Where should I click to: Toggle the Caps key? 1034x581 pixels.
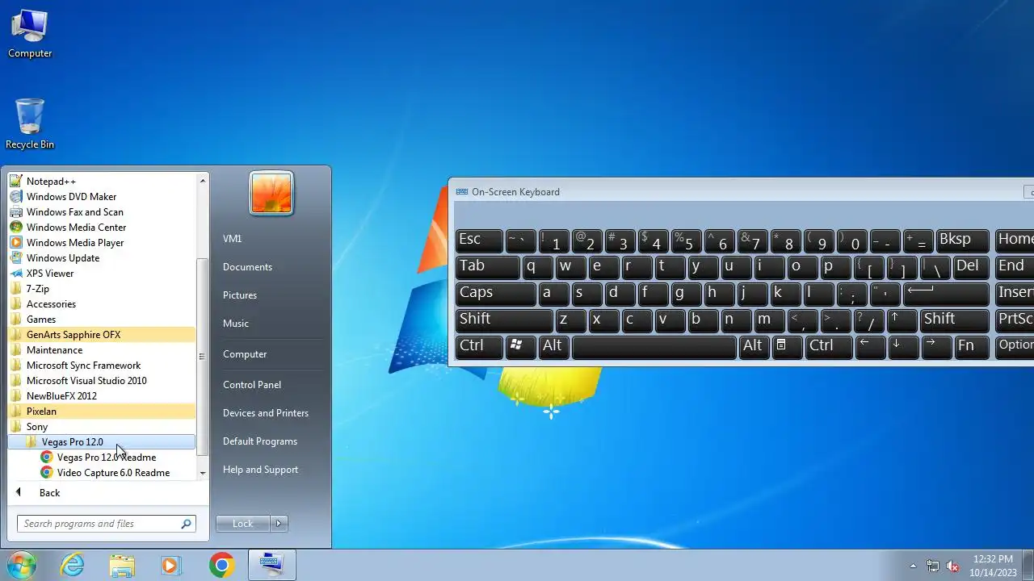[495, 293]
